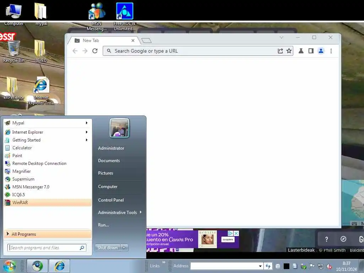Expand Mypal submenu arrow
The width and height of the screenshot is (364, 273).
click(x=87, y=123)
